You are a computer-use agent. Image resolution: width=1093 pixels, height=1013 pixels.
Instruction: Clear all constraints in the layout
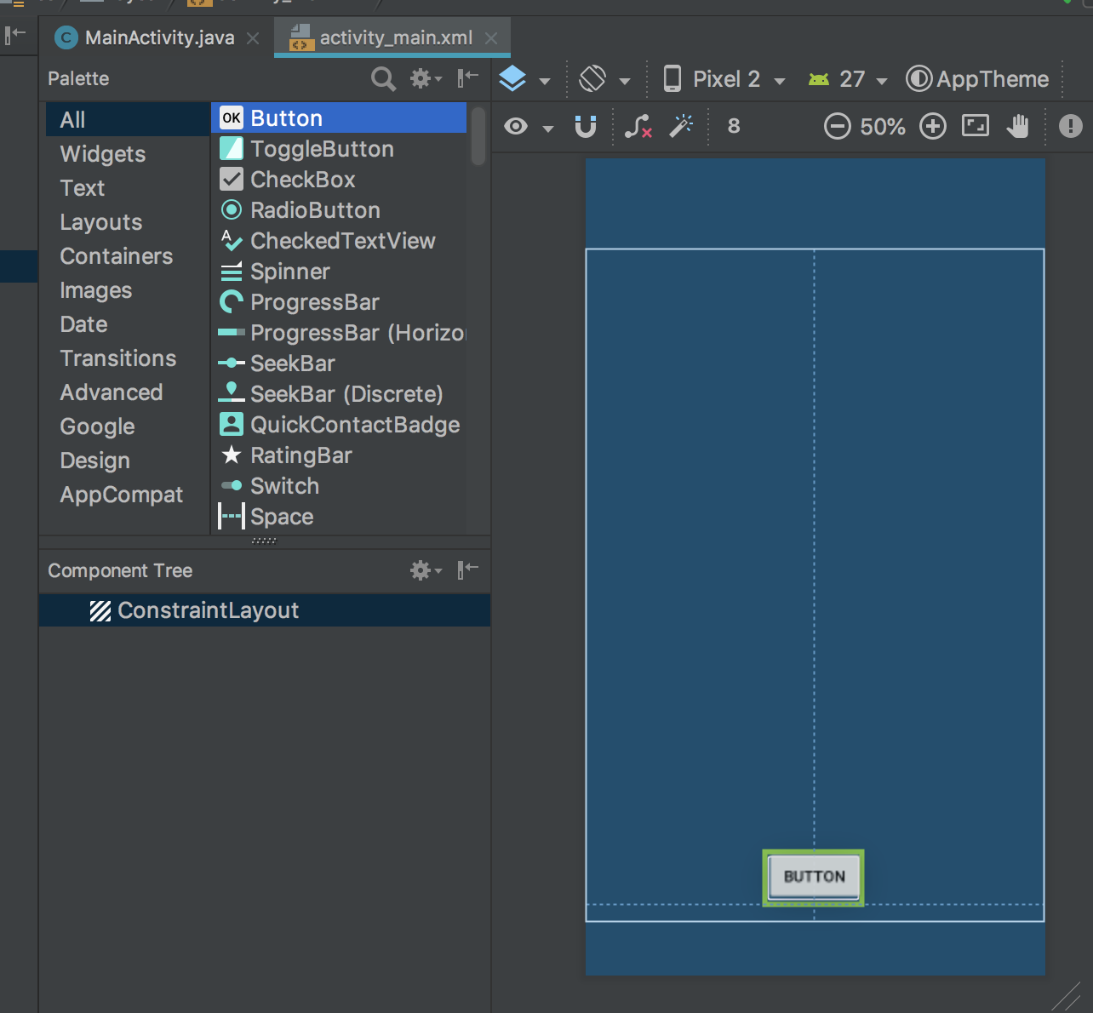click(638, 126)
